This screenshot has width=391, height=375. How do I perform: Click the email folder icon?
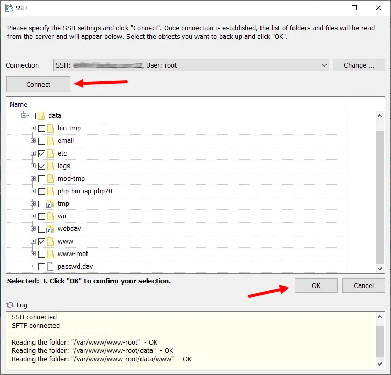51,141
